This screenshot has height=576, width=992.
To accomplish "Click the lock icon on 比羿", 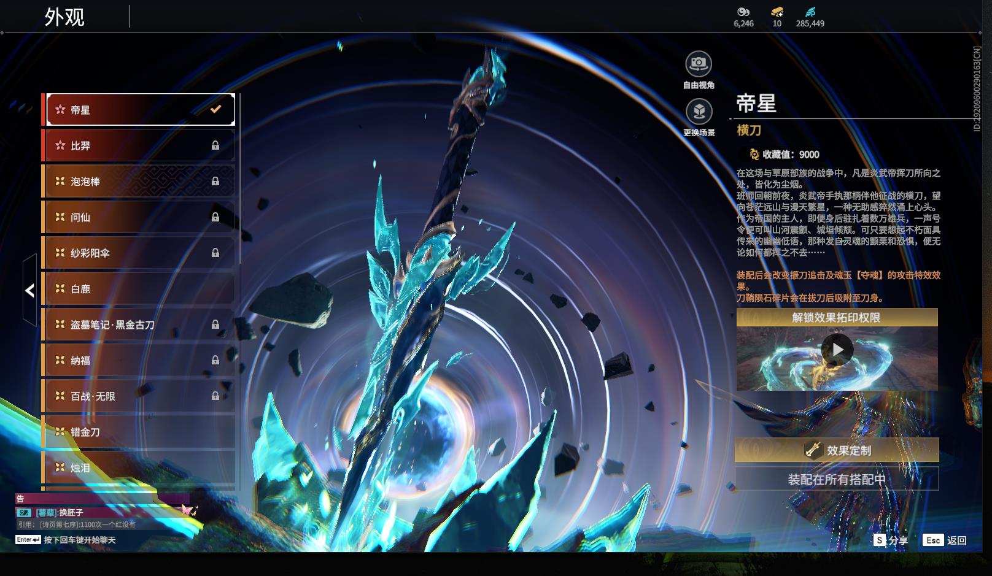I will pos(215,145).
